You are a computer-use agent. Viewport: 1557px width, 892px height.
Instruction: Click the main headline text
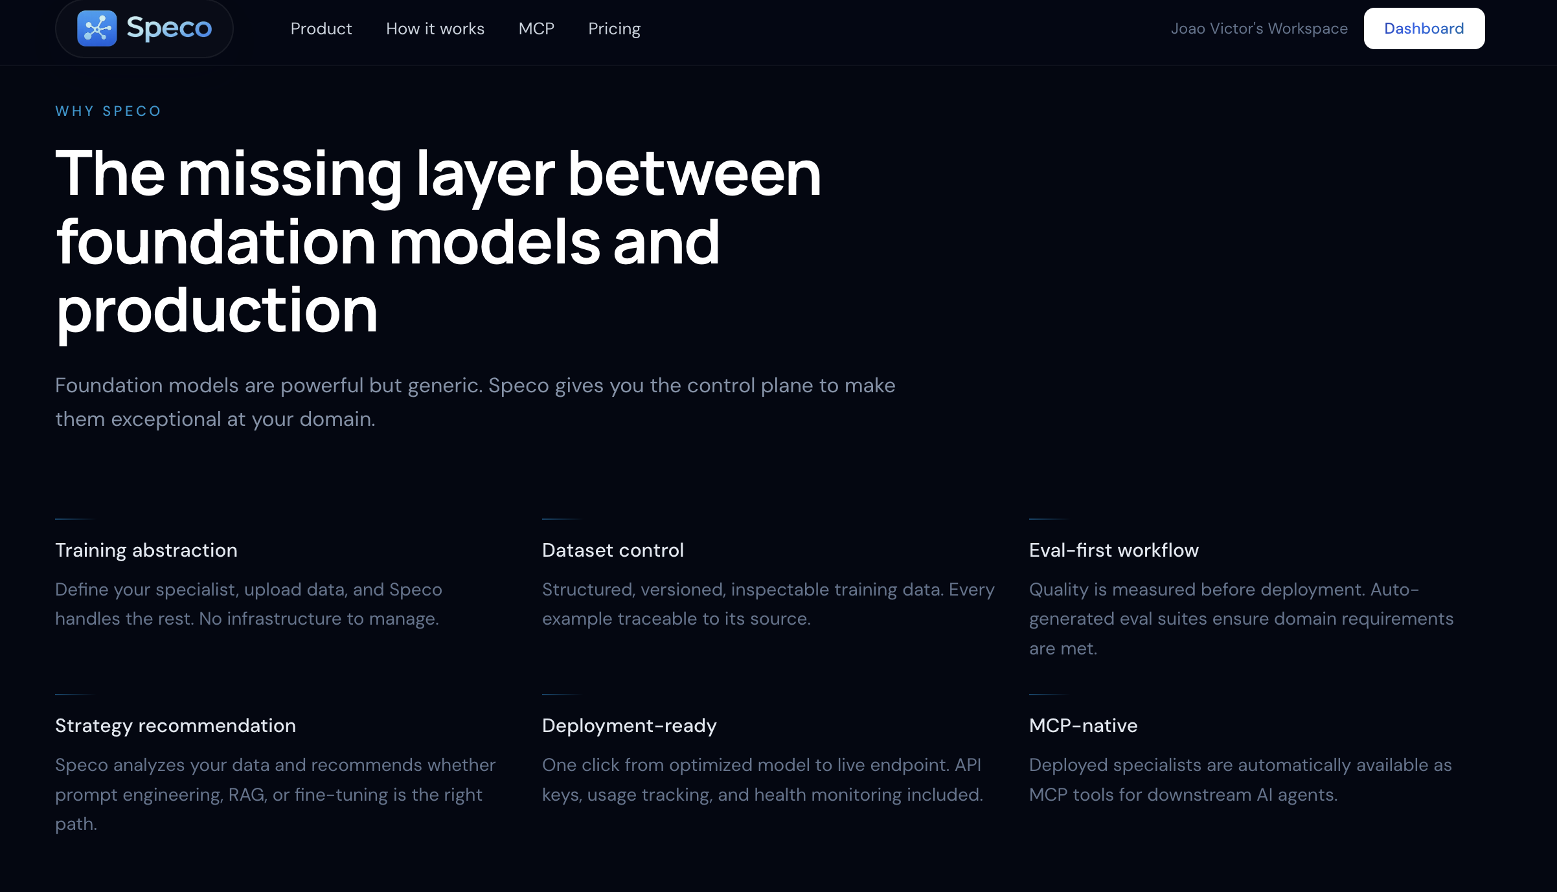point(438,241)
